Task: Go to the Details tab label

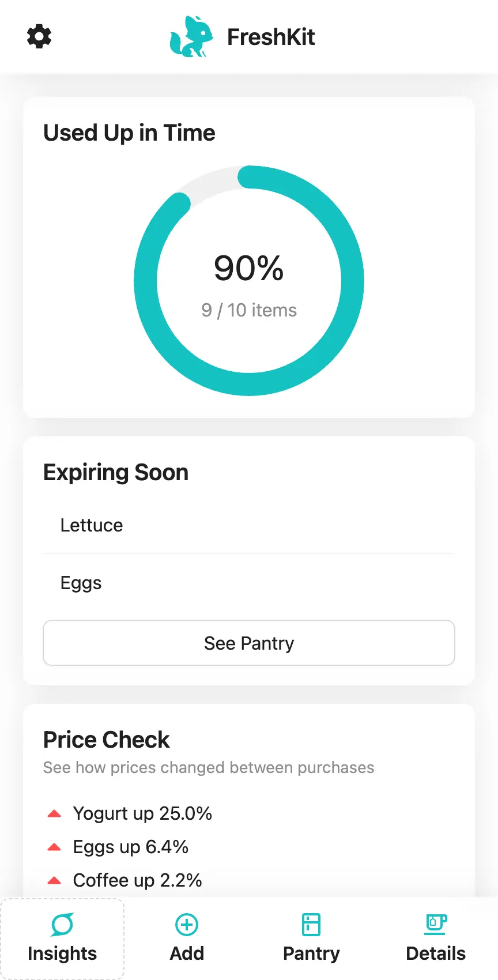Action: [436, 953]
